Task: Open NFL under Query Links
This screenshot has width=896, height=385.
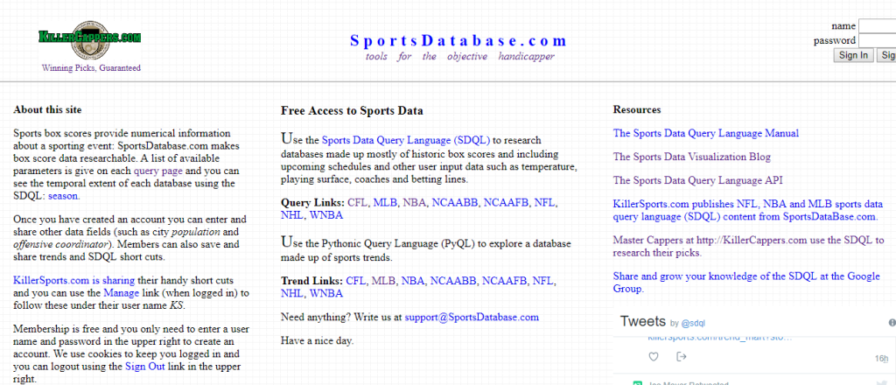Action: pyautogui.click(x=544, y=203)
